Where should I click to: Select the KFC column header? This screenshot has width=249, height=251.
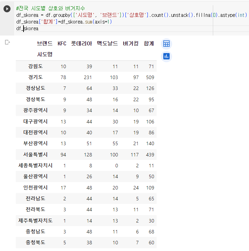click(x=62, y=43)
